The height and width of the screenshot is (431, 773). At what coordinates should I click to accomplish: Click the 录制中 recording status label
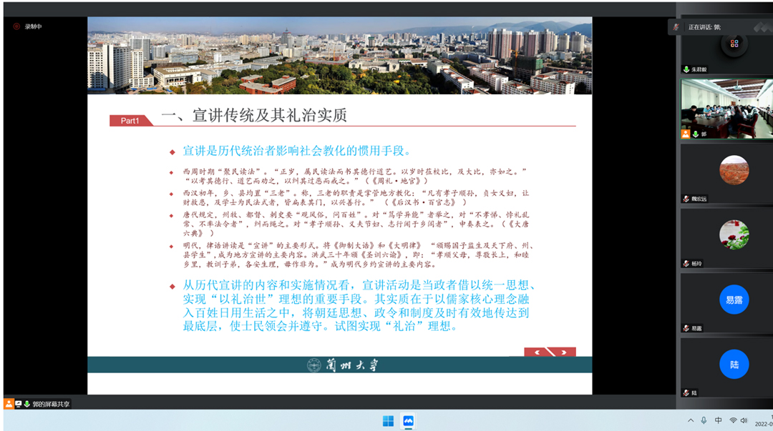34,26
